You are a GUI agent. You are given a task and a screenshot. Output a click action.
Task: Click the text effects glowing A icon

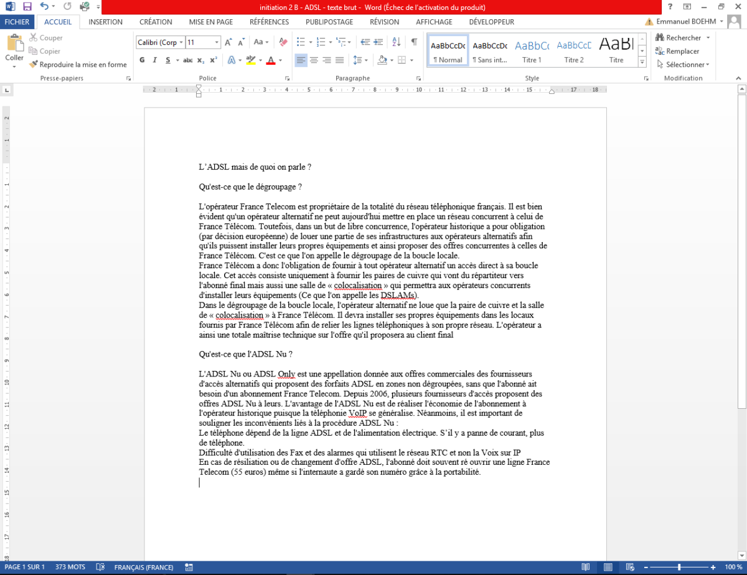232,60
